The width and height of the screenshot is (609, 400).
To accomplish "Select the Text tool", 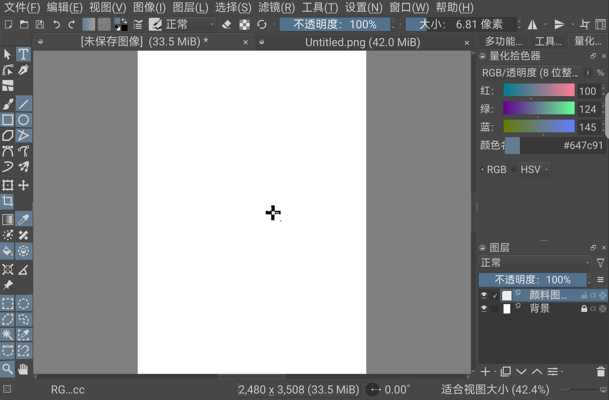I will [x=23, y=55].
